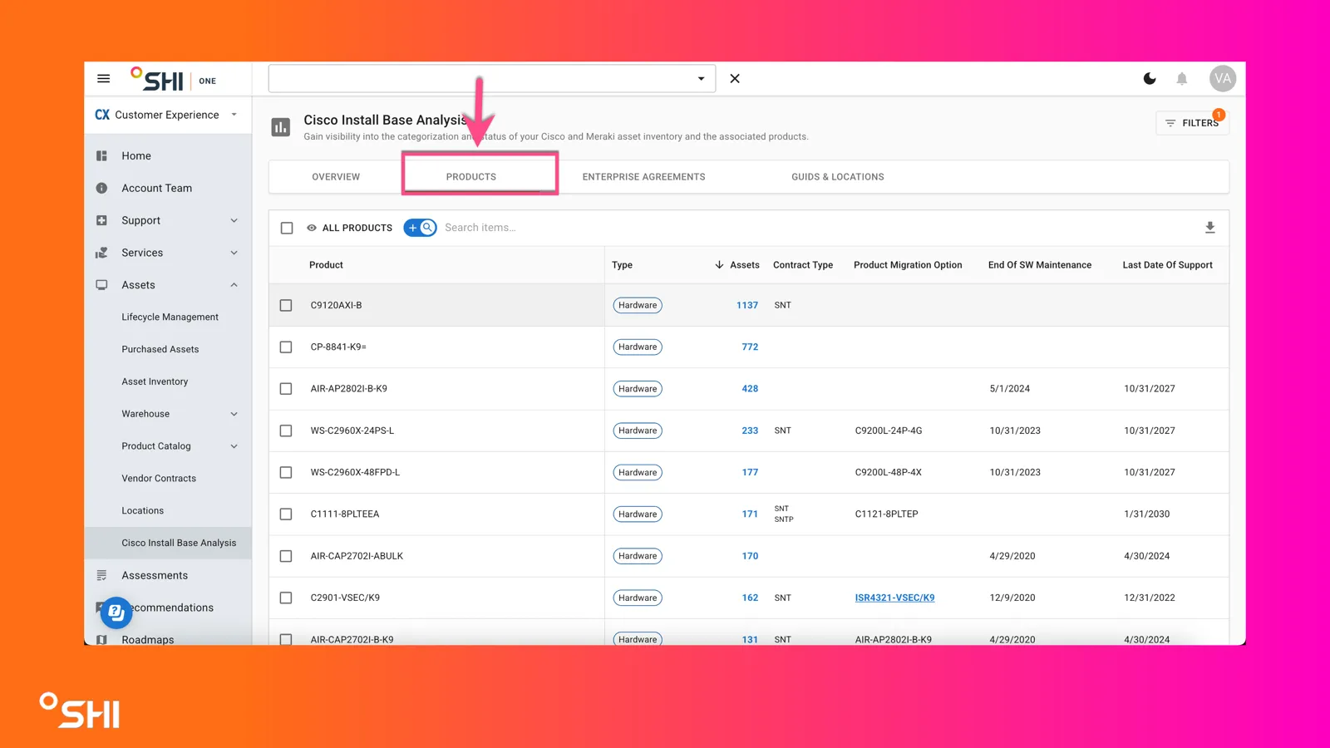Open the help chat bubble
The image size is (1330, 748).
point(116,613)
